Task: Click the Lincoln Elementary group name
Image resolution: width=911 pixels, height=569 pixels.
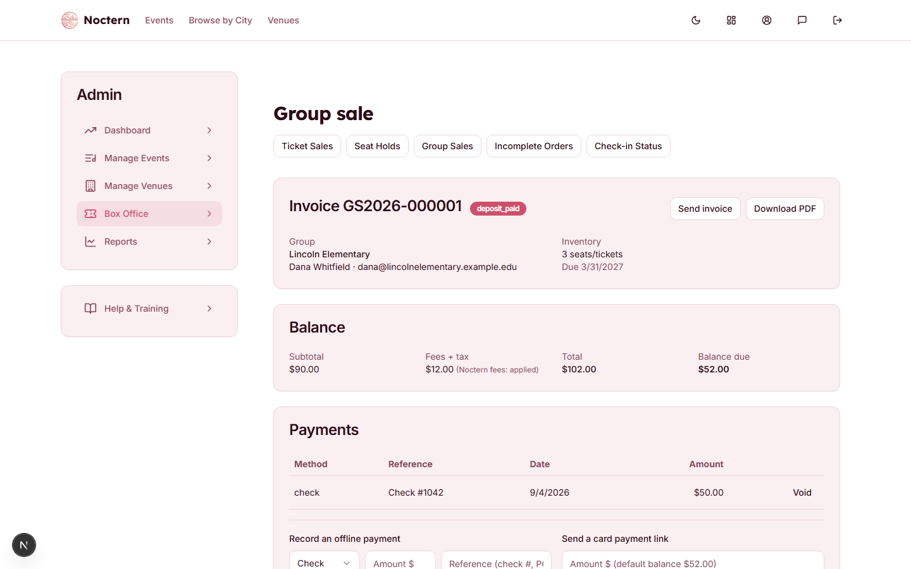Action: (330, 254)
